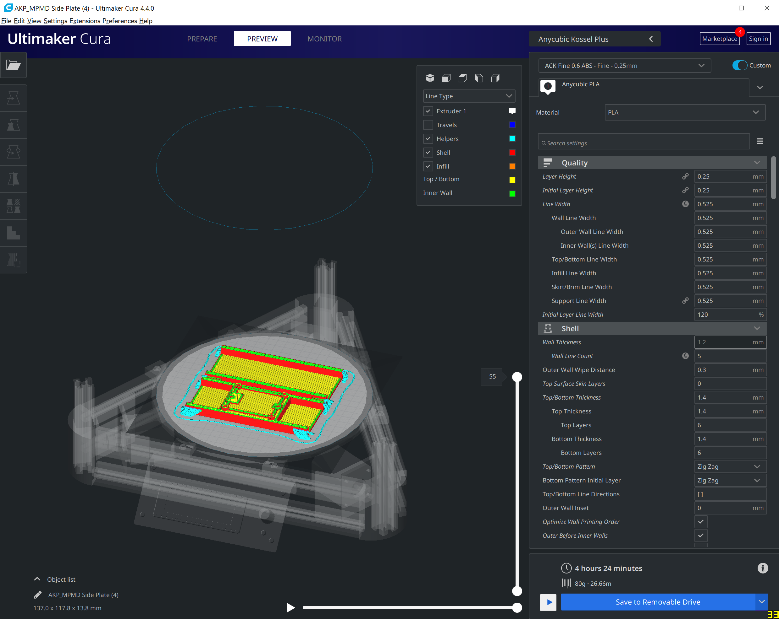779x619 pixels.
Task: Click the link icon next to Layer Height
Action: 685,176
